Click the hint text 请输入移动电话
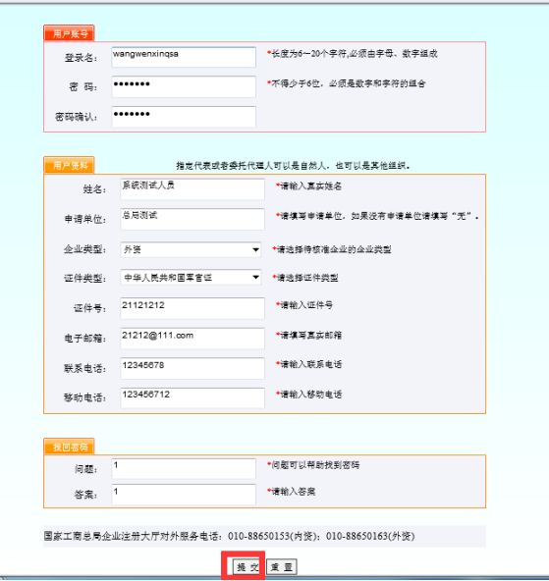549x581 pixels. (308, 395)
